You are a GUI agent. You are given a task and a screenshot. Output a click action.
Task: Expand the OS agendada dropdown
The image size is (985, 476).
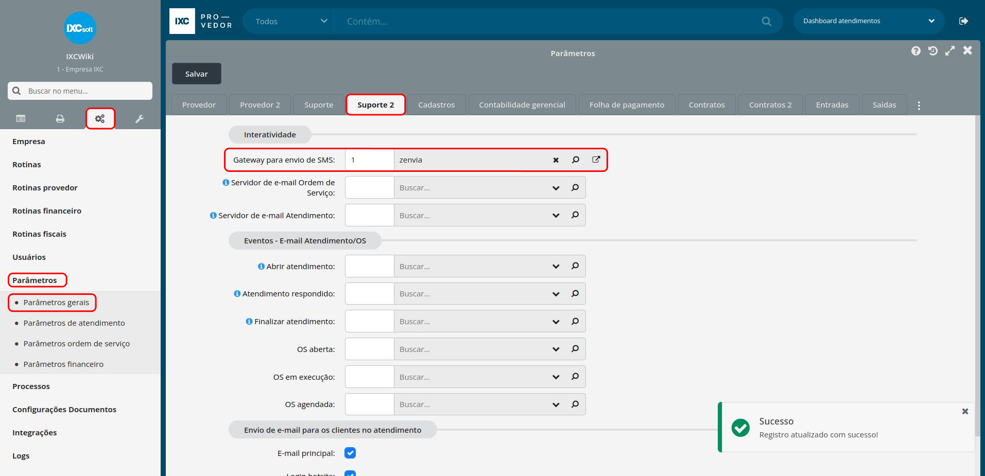pos(556,404)
